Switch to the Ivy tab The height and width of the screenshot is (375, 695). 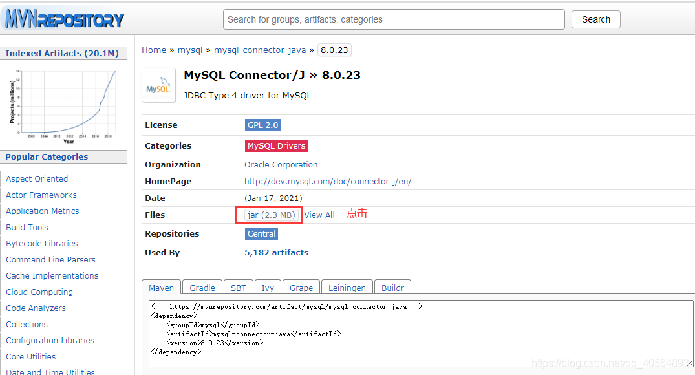(268, 287)
